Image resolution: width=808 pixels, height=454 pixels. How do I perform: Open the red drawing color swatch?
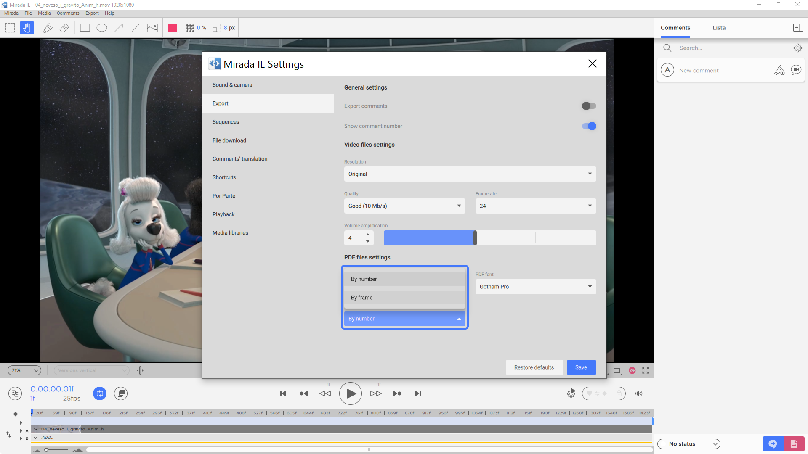point(173,28)
